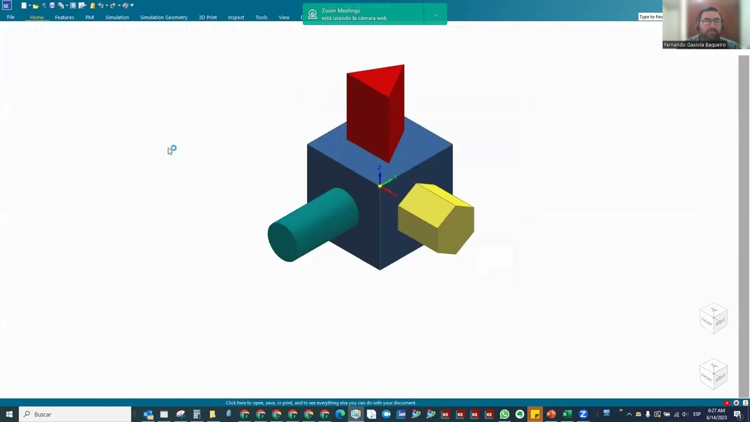Click the Zoom Meetings camera notification
The height and width of the screenshot is (422, 750).
375,14
